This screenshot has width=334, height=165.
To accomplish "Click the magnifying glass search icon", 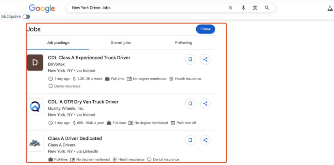I will [x=267, y=8].
